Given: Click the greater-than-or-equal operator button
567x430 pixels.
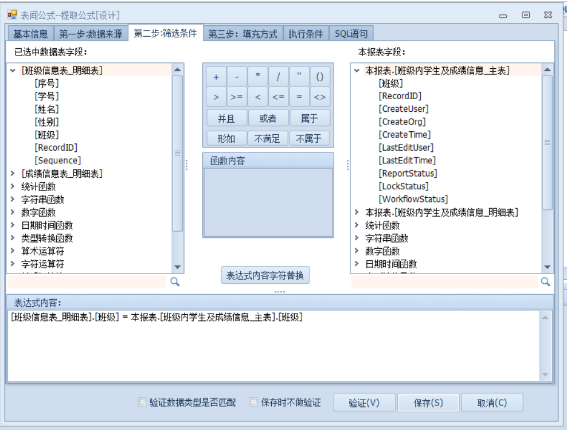Looking at the screenshot, I should (x=236, y=97).
